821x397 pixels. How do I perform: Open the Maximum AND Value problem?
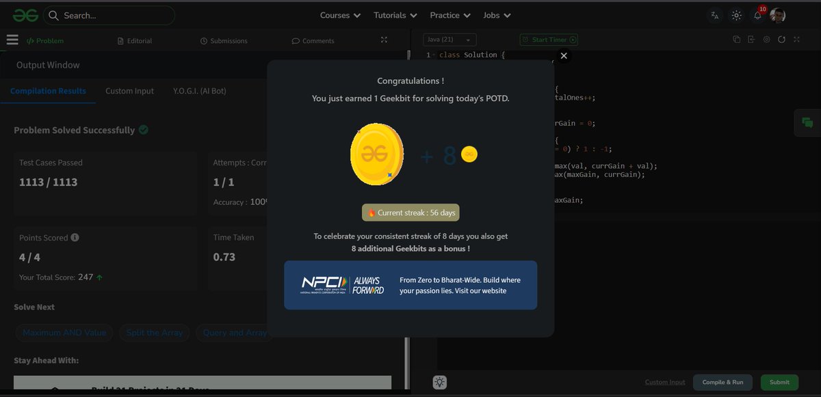64,333
